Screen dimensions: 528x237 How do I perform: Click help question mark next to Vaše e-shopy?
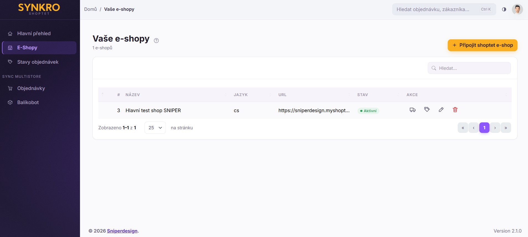click(156, 41)
